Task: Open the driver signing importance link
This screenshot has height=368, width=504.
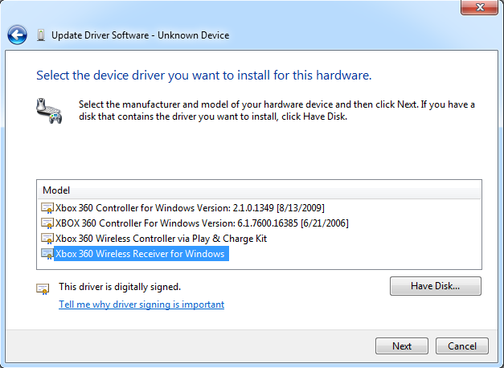Action: [x=141, y=305]
